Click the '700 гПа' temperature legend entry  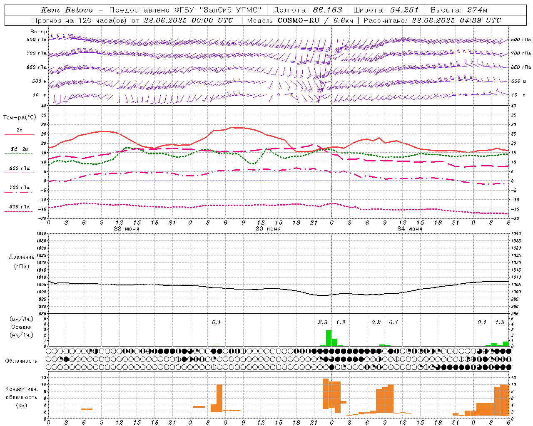[20, 187]
